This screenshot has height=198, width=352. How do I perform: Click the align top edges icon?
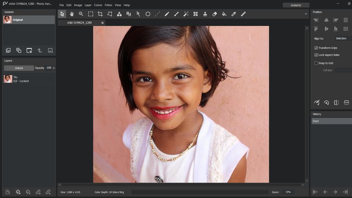(x=316, y=29)
